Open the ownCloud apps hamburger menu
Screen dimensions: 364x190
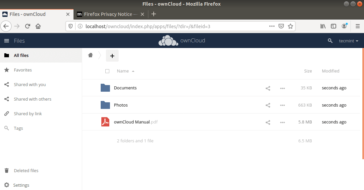[7, 41]
